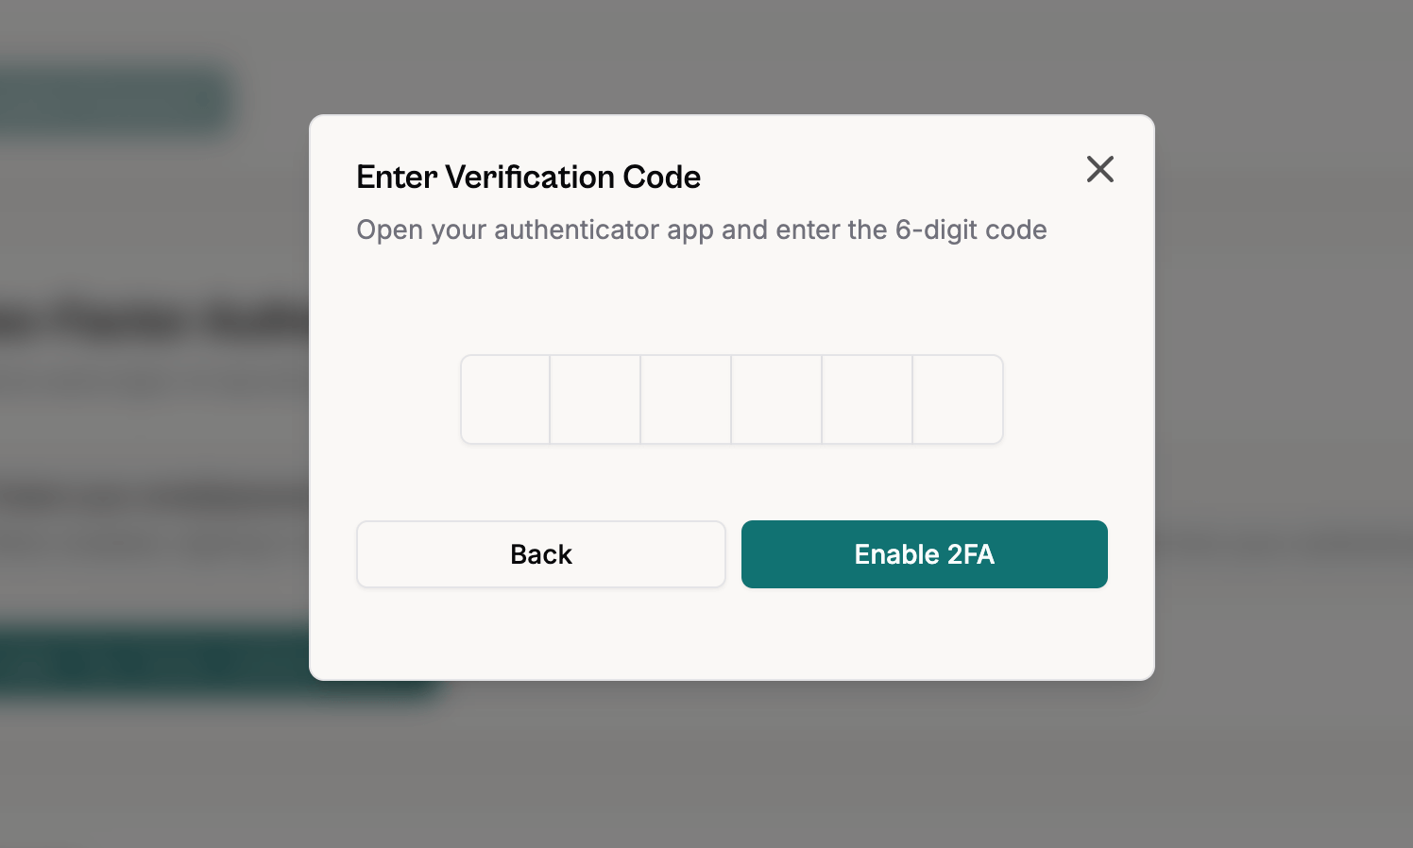Click the dimmed overlay outside the dialog
Viewport: 1413px width, 848px height.
(142, 774)
